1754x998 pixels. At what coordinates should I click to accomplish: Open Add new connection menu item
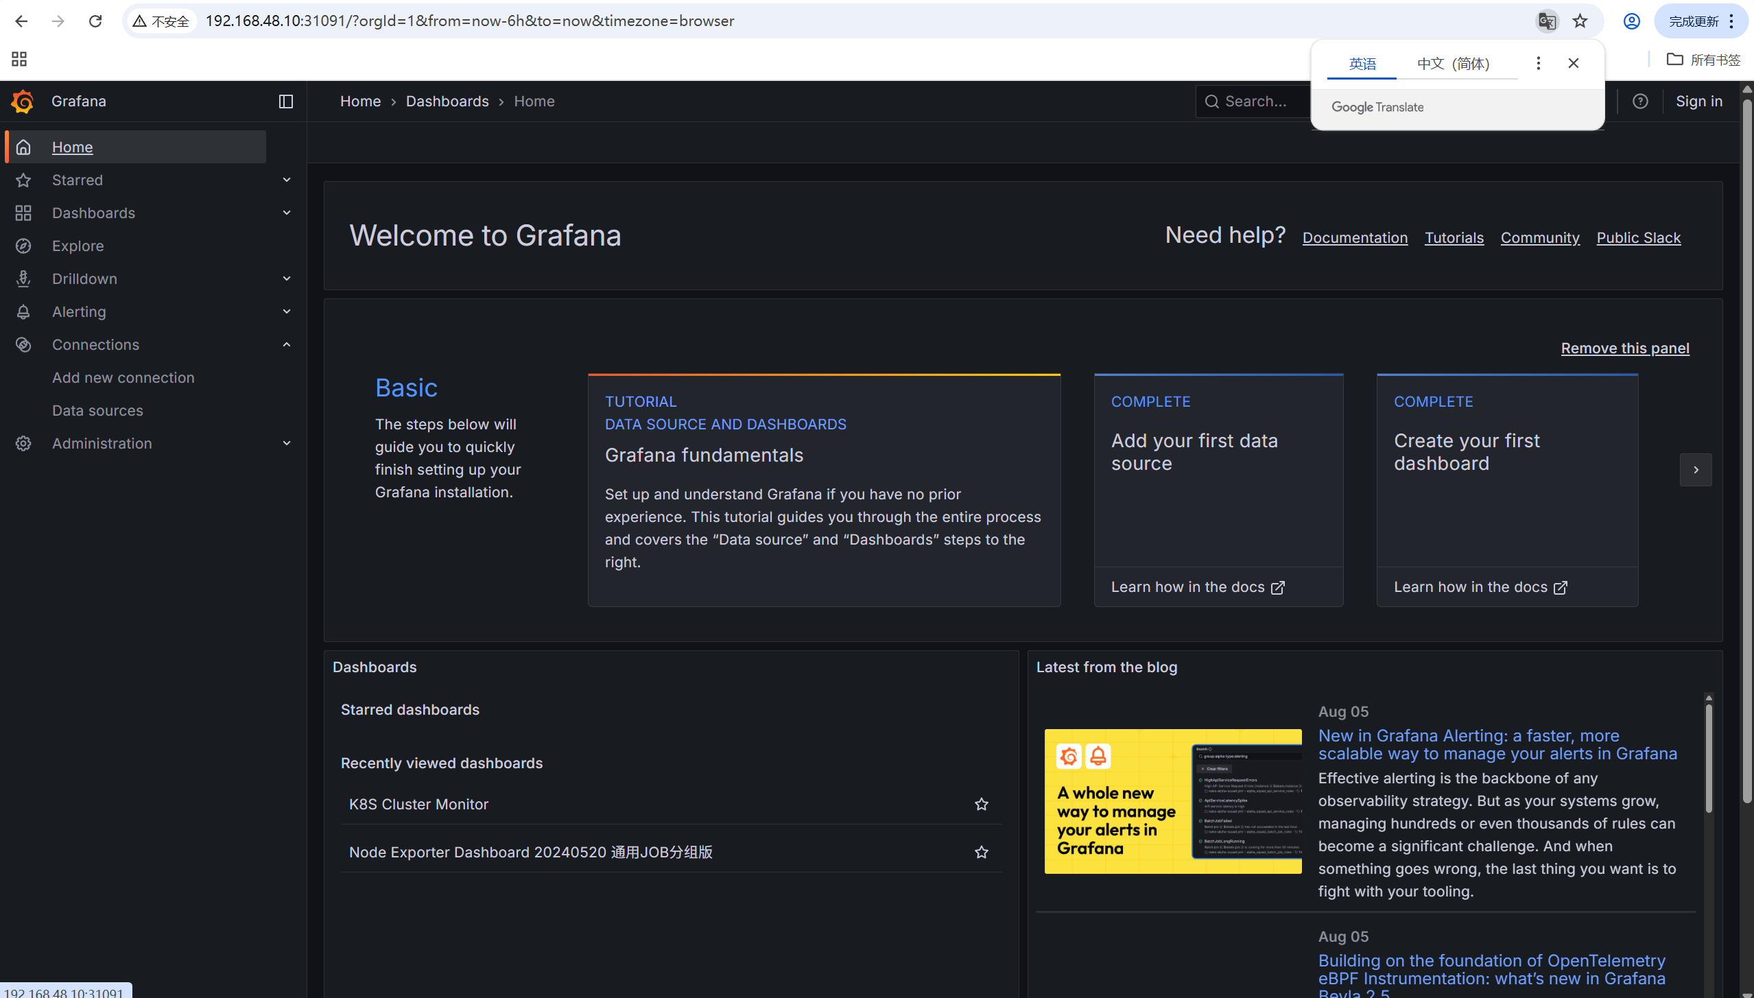123,377
